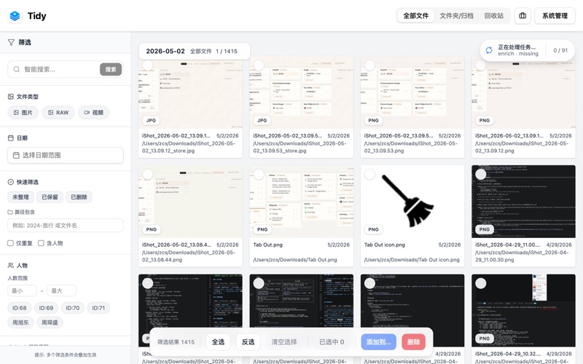Click the 全选 button
Screen dimensions: 583x364
(218, 342)
